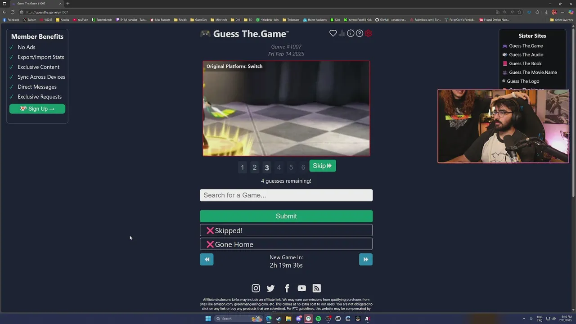Click the Skip button

point(323,166)
